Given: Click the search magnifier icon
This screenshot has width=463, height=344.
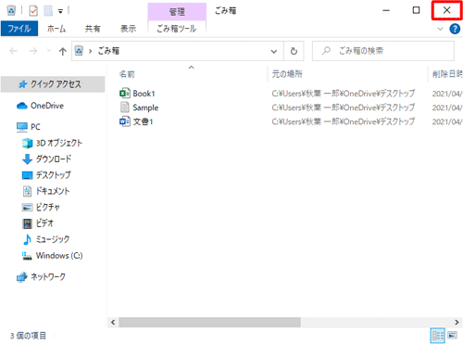Looking at the screenshot, I should coord(326,51).
